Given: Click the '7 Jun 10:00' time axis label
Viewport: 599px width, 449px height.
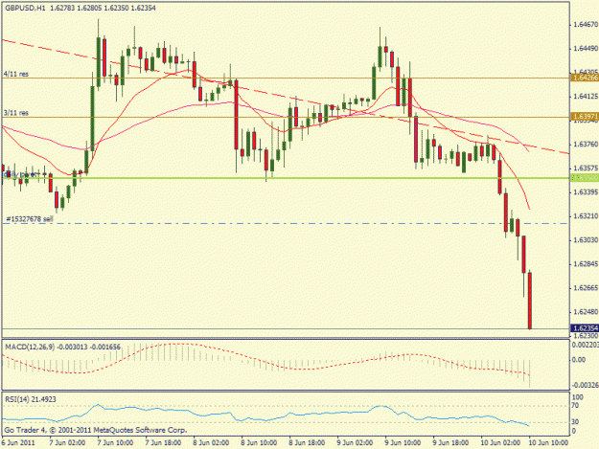Looking at the screenshot, I should point(115,443).
